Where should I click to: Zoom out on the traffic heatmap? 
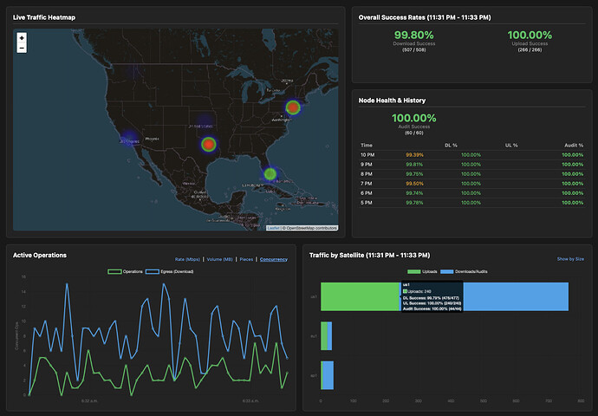22,49
